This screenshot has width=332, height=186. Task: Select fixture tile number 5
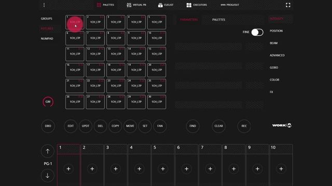[x=157, y=22]
